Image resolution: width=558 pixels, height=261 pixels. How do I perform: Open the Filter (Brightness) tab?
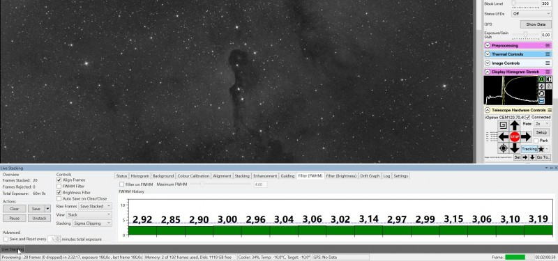[x=341, y=176]
